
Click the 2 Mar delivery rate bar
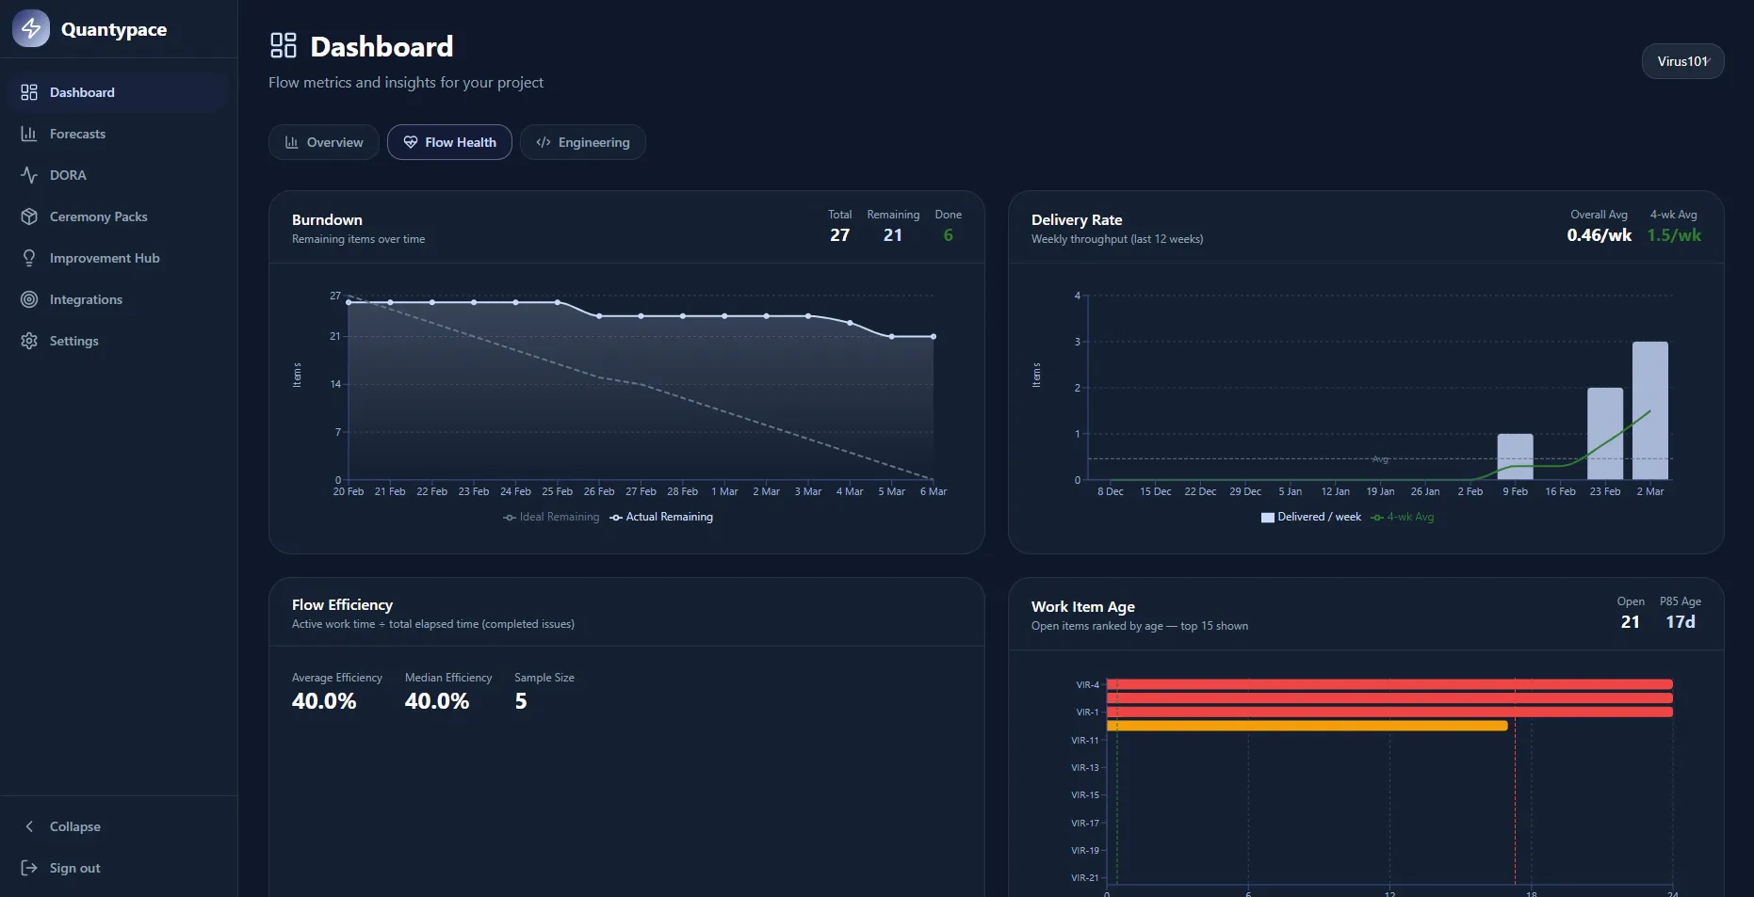tap(1650, 410)
